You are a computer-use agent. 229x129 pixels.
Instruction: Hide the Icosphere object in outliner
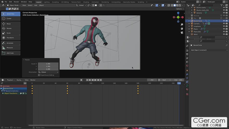pos(224,26)
